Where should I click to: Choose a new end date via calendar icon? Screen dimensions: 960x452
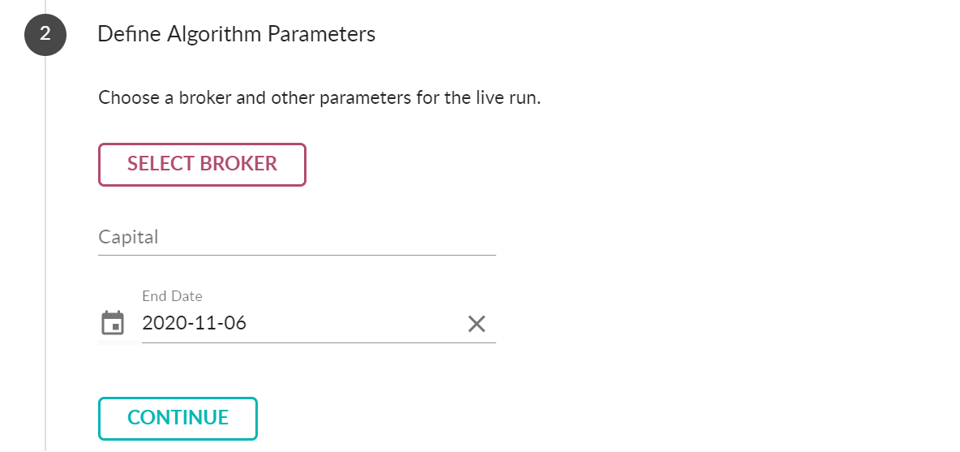[x=113, y=324]
